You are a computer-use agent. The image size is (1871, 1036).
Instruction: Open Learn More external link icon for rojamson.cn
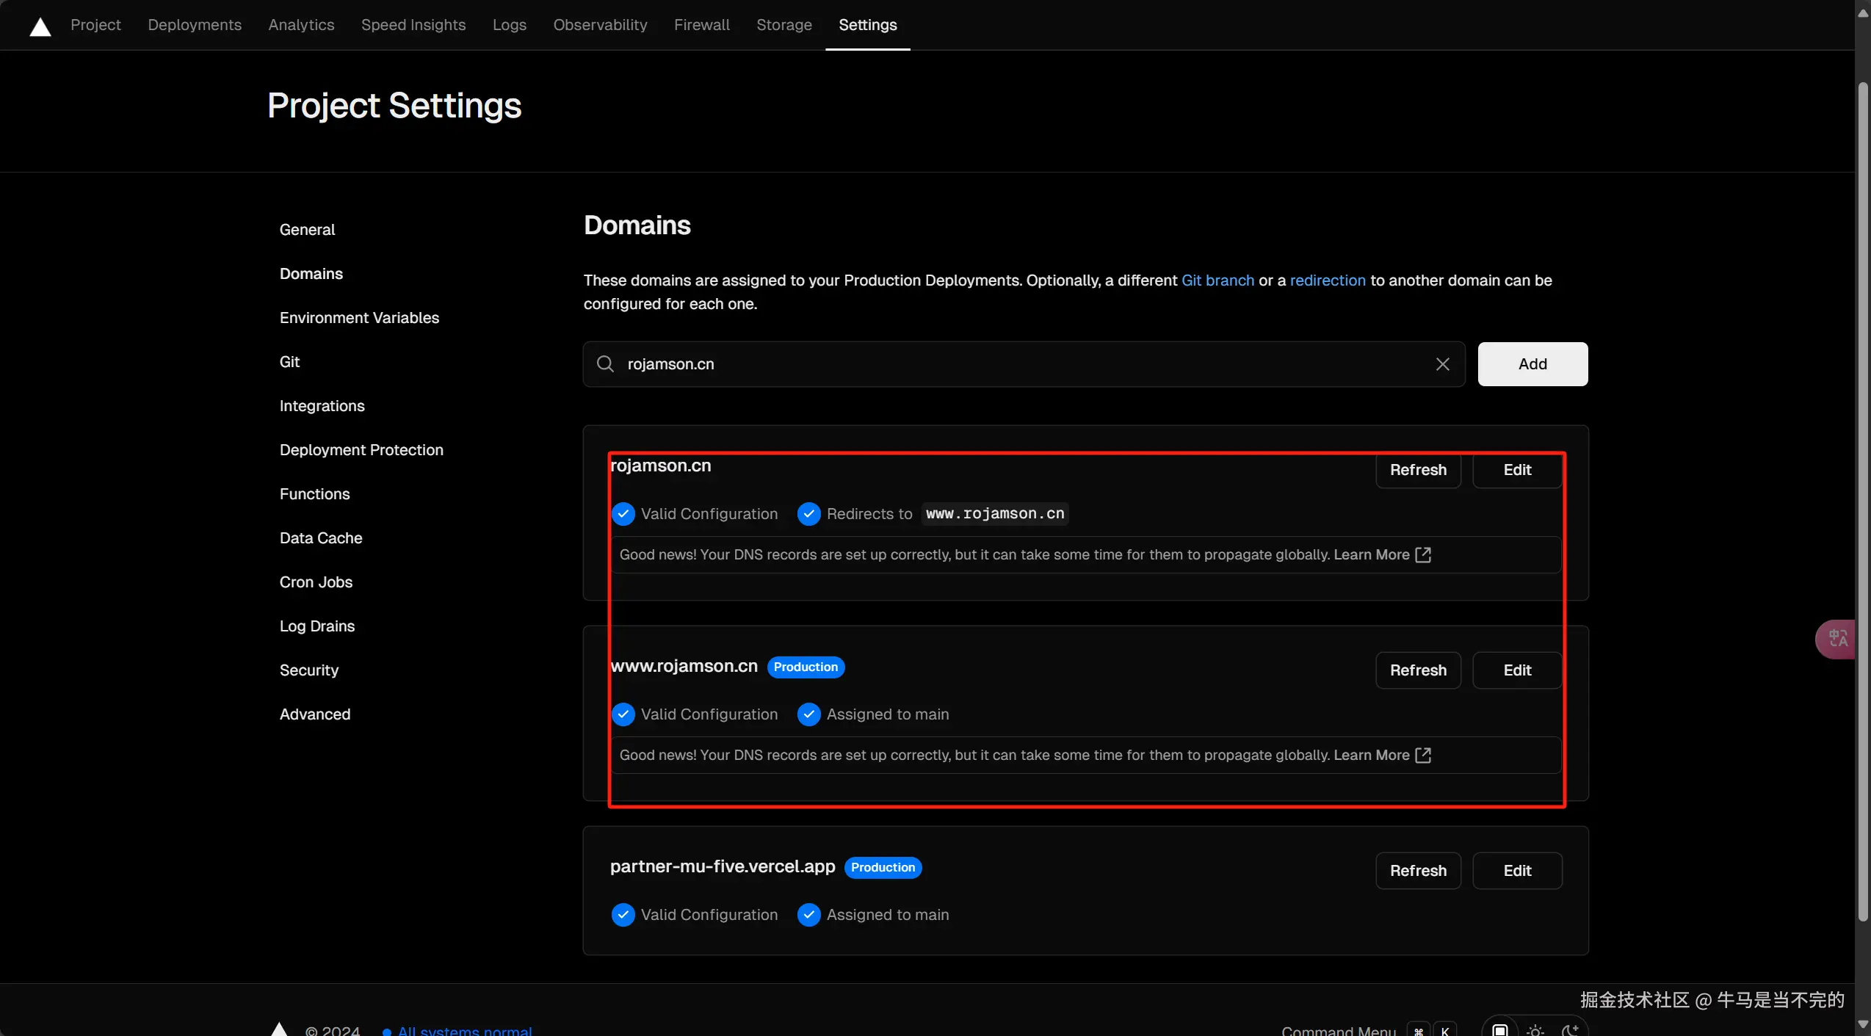click(x=1423, y=555)
